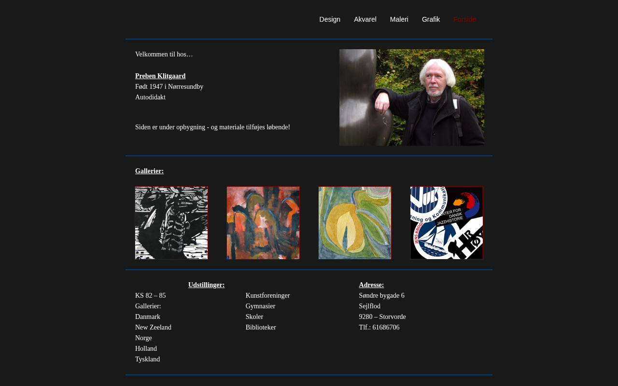The image size is (618, 386).
Task: Open the logo design gallery thumbnail
Action: (x=447, y=223)
